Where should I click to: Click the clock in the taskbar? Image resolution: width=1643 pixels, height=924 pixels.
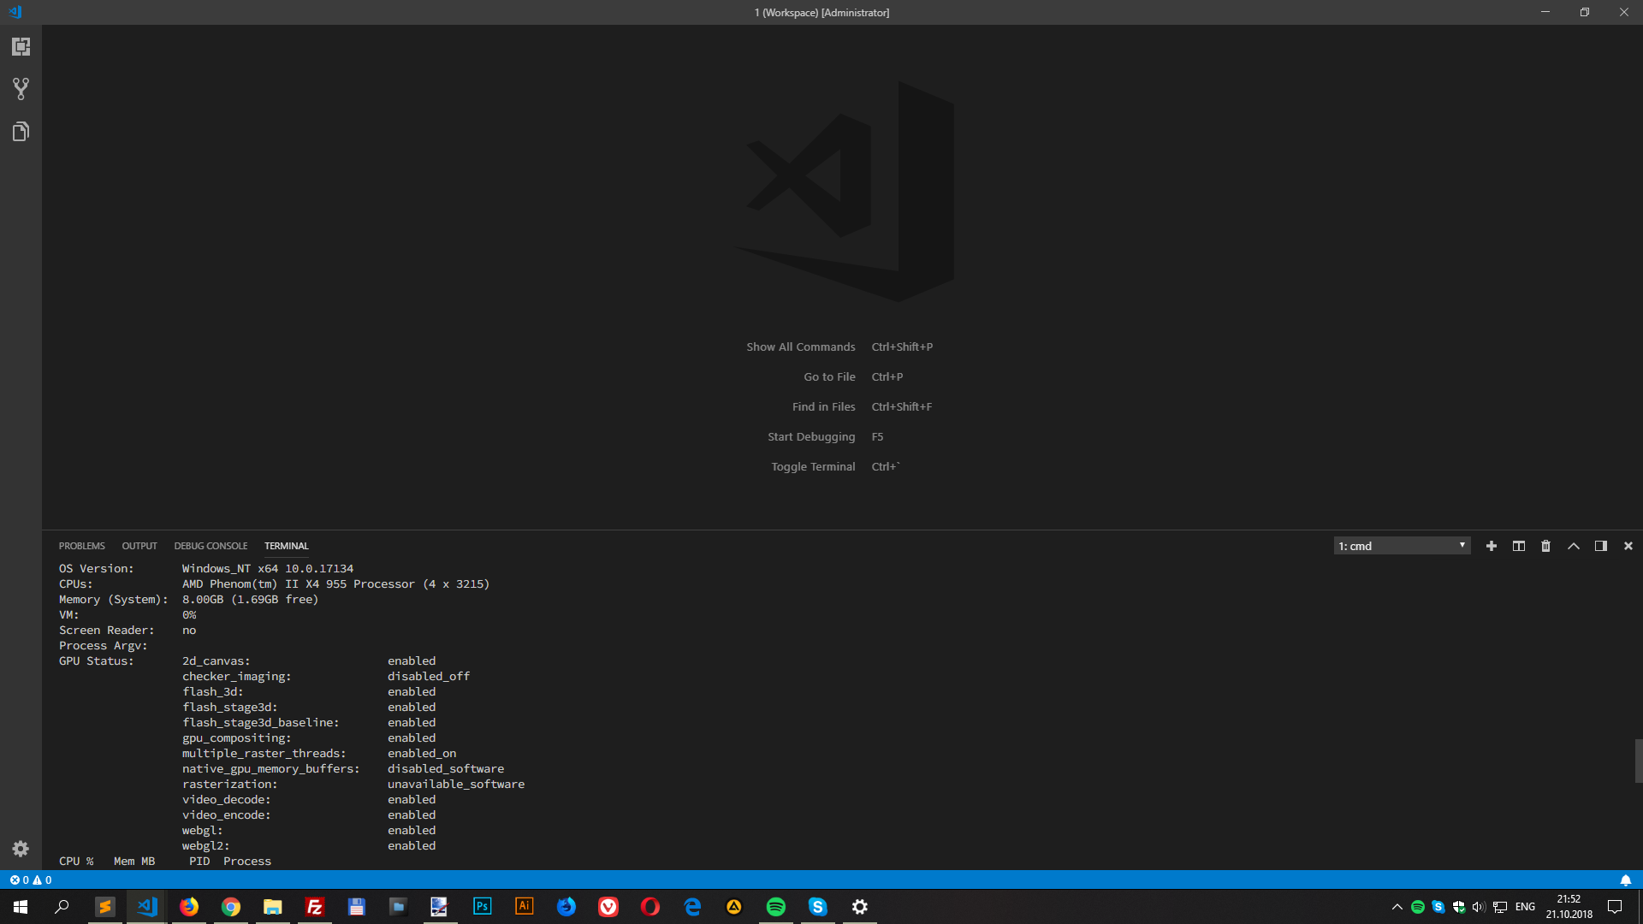click(x=1569, y=907)
